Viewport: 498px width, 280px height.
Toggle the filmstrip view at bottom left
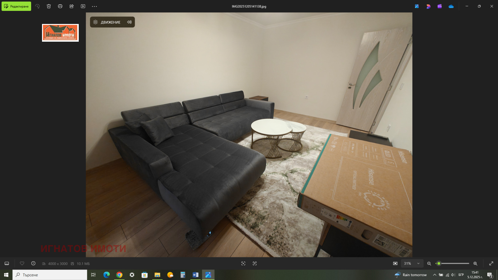pyautogui.click(x=7, y=264)
